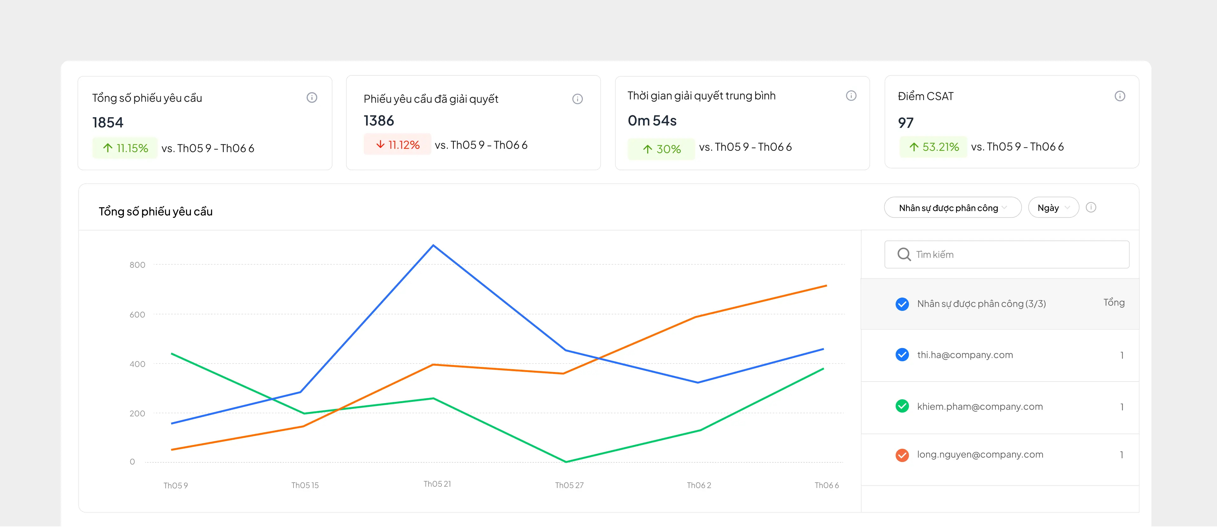This screenshot has width=1217, height=527.
Task: Click the 30% resolution time badge
Action: (661, 149)
